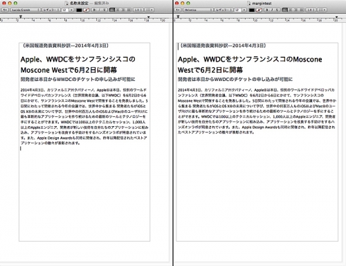The height and width of the screenshot is (266, 346).
Task: Click right margin marker on margintest ruler
Action: point(336,17)
